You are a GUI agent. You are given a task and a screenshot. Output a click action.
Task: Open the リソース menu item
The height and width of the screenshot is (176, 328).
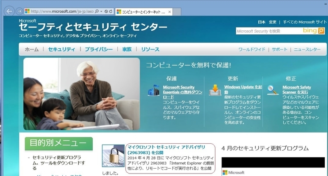[150, 50]
